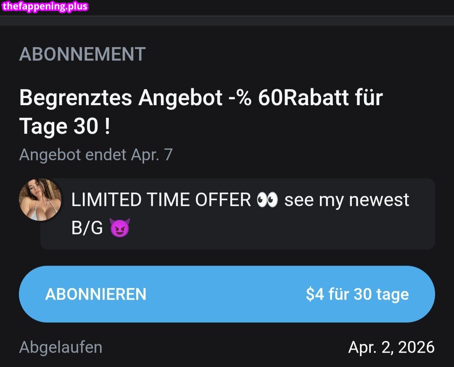This screenshot has width=454, height=367.
Task: Click the ABONNIEREN subscribe button
Action: click(x=227, y=294)
